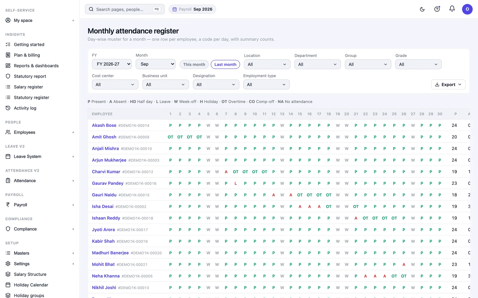
Task: Click Plan & billing receipt icon
Action: [x=8, y=55]
